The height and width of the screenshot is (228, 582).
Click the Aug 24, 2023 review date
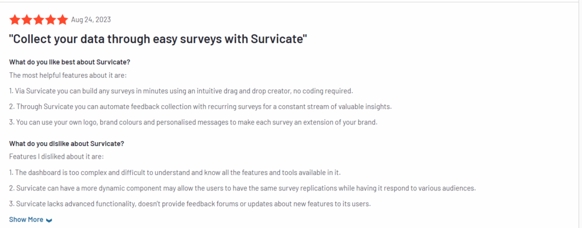91,20
